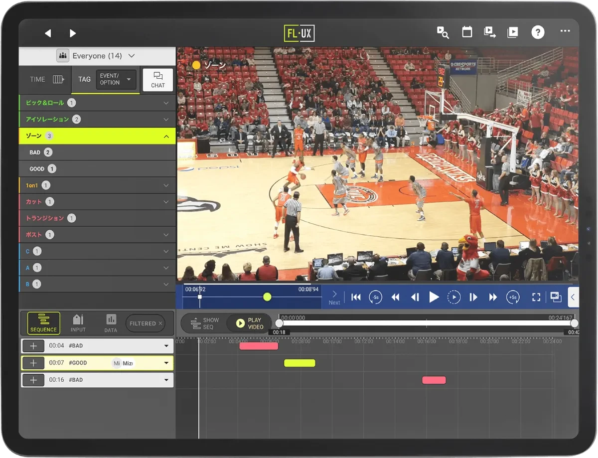
Task: Play the video
Action: (434, 298)
